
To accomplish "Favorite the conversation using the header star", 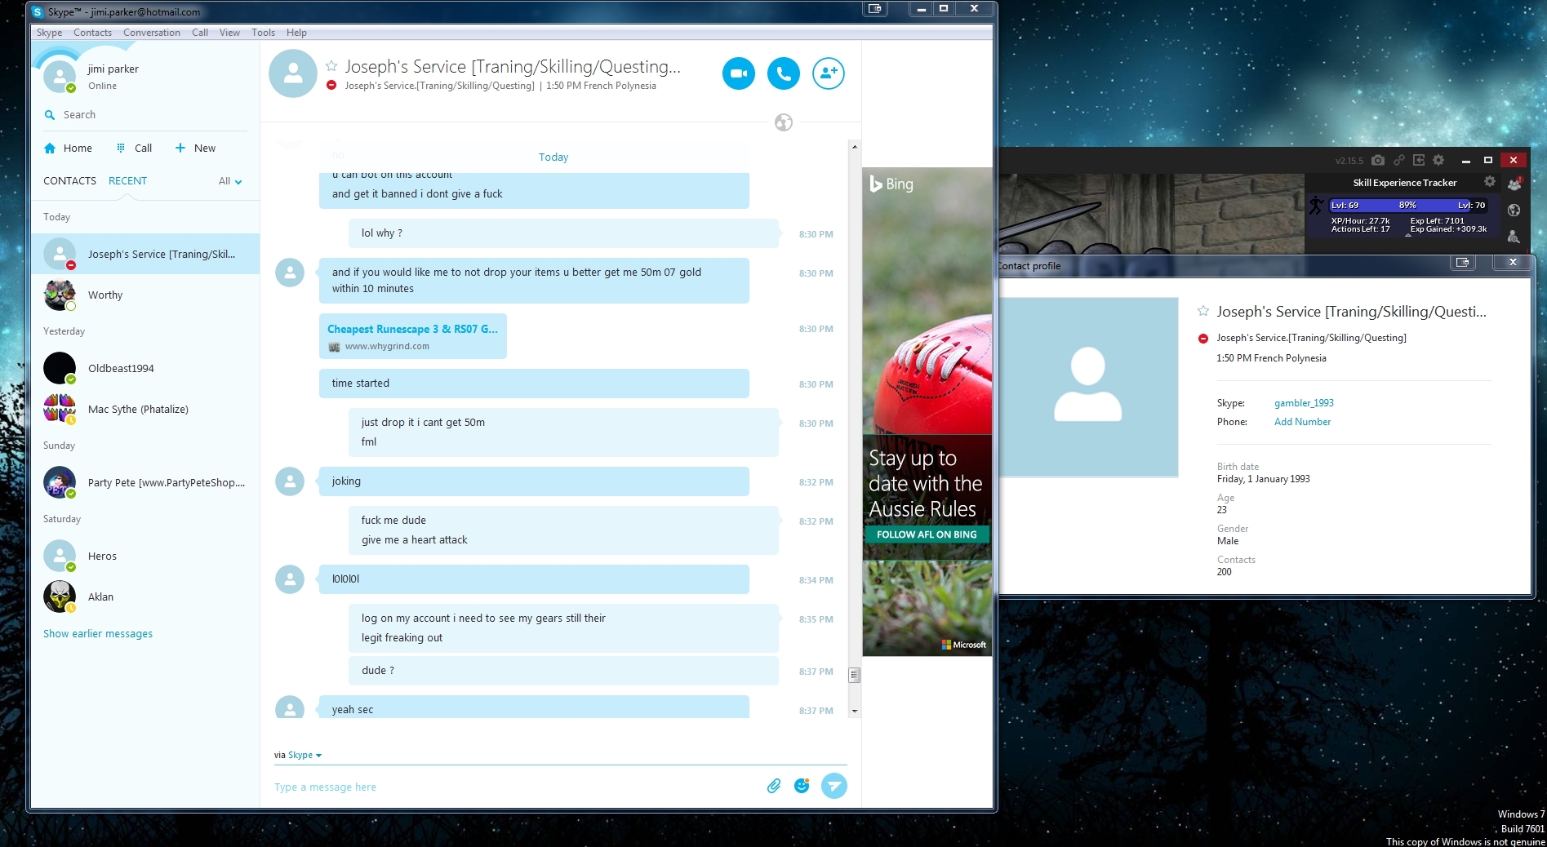I will point(331,66).
